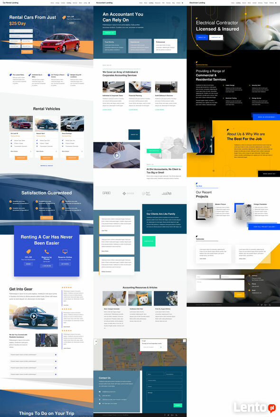The image size is (280, 417).
Task: Play the Get Into Gear car video
Action: pyautogui.click(x=34, y=316)
